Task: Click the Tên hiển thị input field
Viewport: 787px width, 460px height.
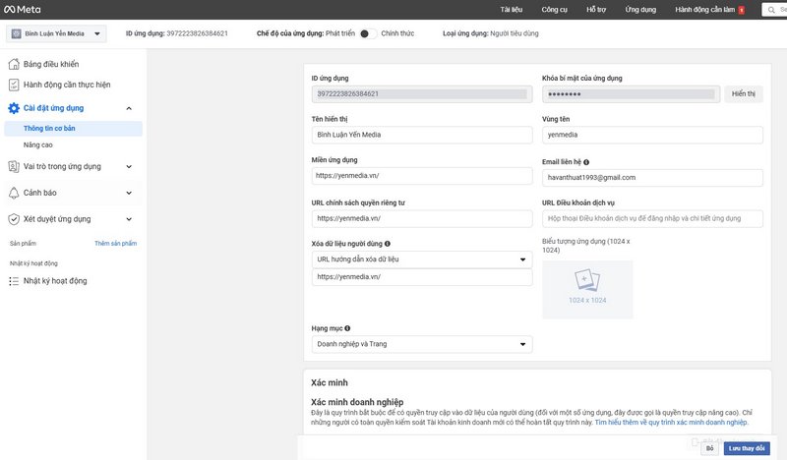Action: pos(422,135)
